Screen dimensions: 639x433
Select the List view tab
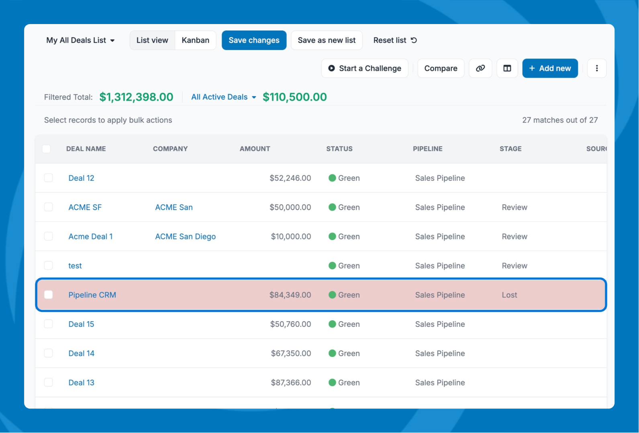(x=152, y=40)
